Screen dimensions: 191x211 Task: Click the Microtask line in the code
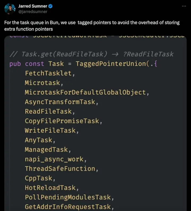(x=42, y=83)
